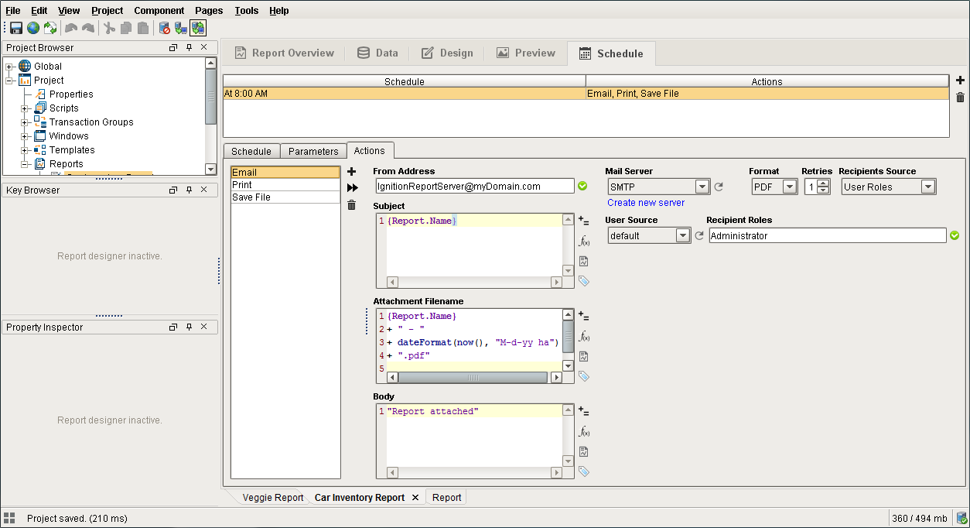This screenshot has width=970, height=528.
Task: Switch to the Parameters tab
Action: pyautogui.click(x=313, y=151)
